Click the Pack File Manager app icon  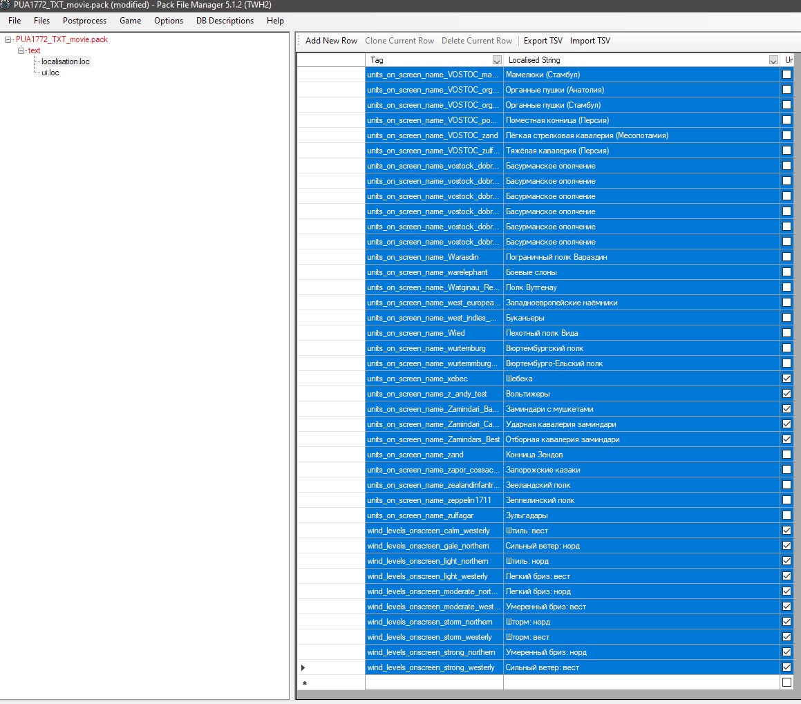coord(5,5)
